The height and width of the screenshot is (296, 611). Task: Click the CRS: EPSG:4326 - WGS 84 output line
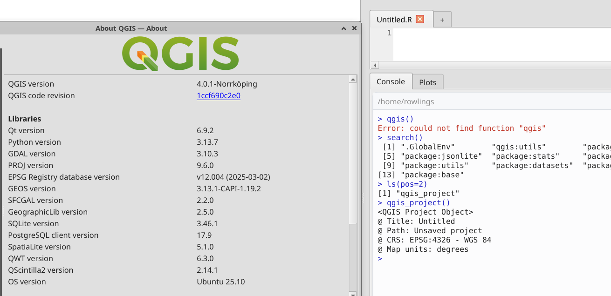tap(434, 240)
